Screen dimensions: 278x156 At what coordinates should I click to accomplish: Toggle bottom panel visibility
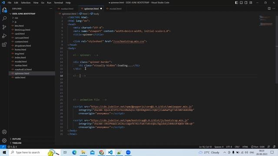242,3
